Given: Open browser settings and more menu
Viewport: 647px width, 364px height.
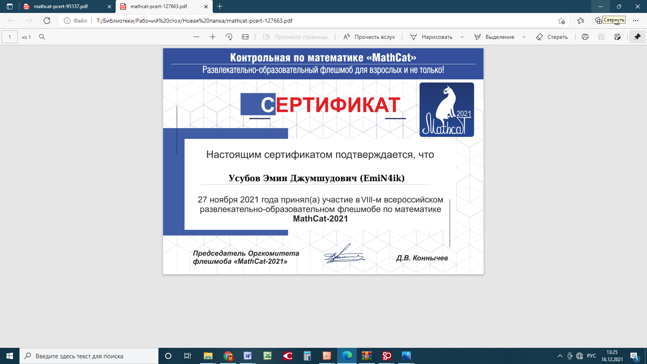Looking at the screenshot, I should (636, 21).
